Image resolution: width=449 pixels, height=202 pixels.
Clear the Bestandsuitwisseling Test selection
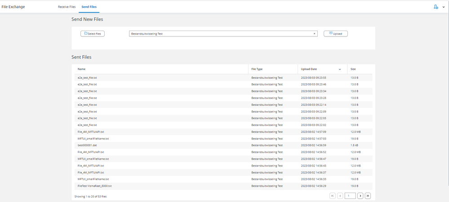click(x=314, y=34)
